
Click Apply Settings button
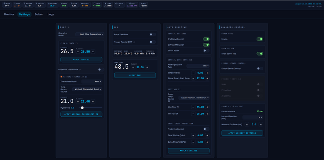(x=189, y=151)
